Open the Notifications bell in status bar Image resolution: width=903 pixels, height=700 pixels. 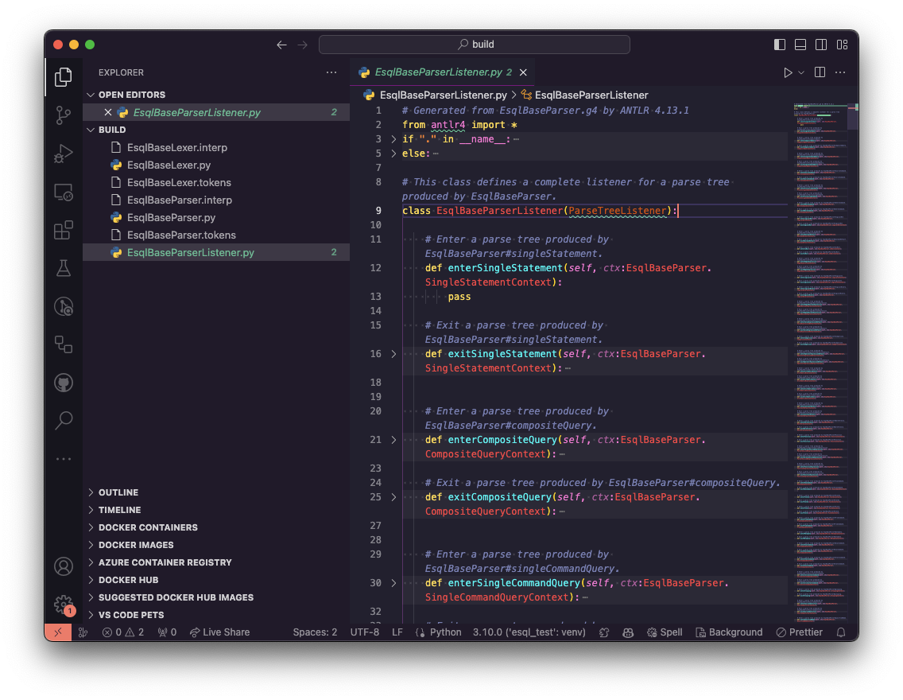[x=841, y=632]
